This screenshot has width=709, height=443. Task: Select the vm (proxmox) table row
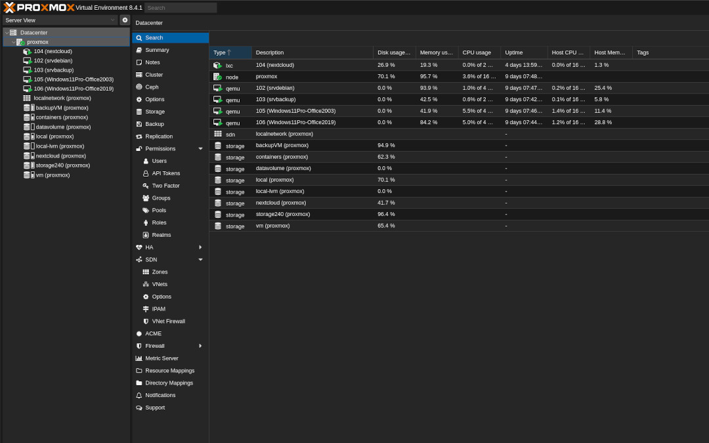coord(459,226)
